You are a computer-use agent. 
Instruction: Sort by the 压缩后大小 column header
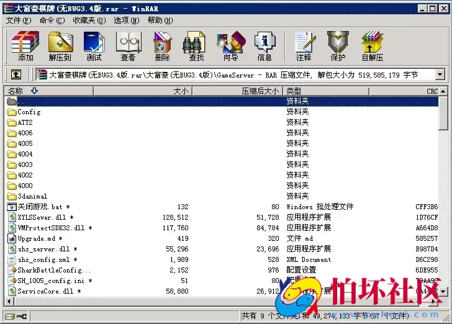click(238, 91)
